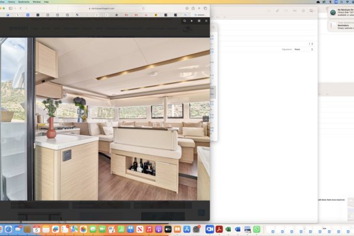Viewport: 354px width, 236px height.
Task: Open WhatsApp from the Dock
Action: click(x=257, y=230)
